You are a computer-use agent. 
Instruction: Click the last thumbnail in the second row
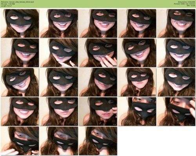(x=176, y=53)
